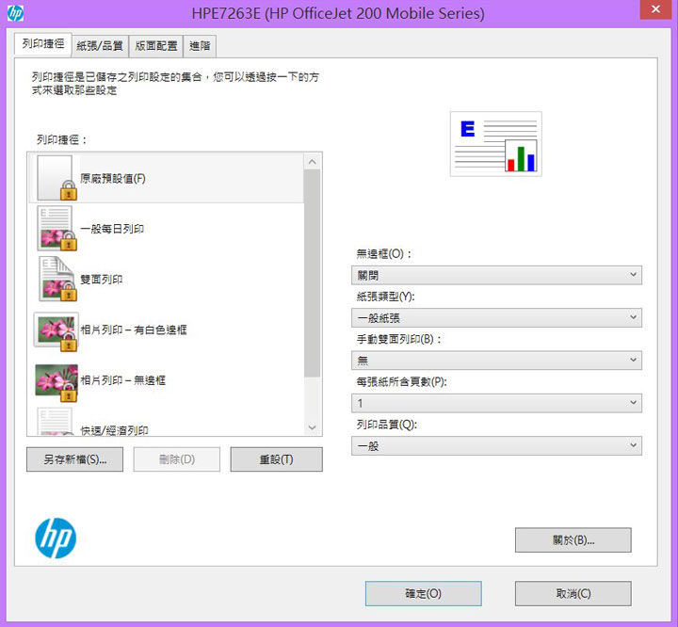
Task: Click the 重設(T) button
Action: click(276, 459)
